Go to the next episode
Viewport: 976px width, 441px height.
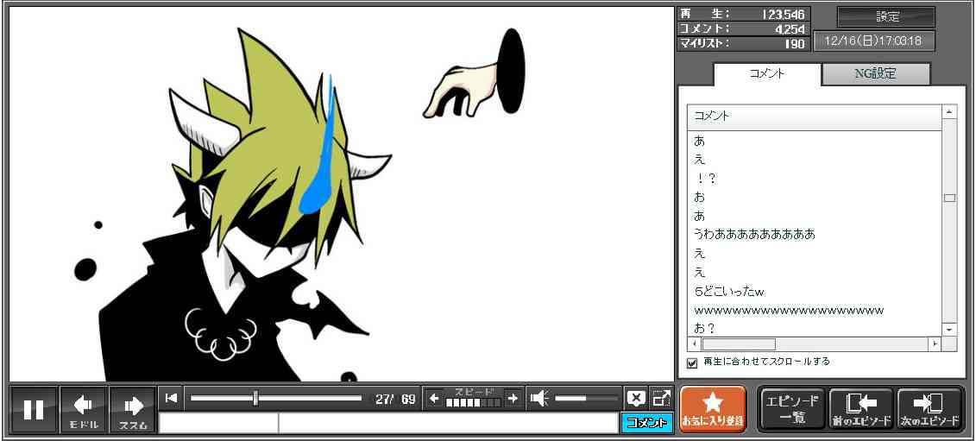click(x=929, y=409)
